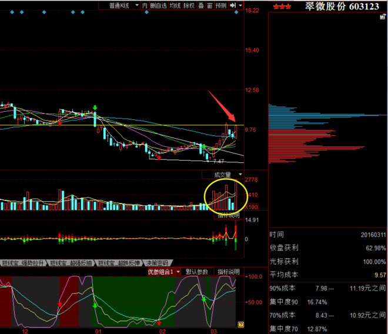This screenshot has width=388, height=334.
Task: Click the 02 month label on time axis
Action: point(162,331)
